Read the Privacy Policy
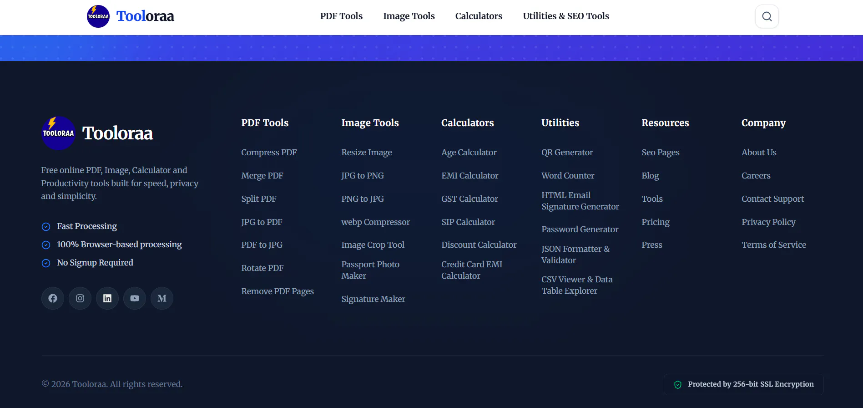 pyautogui.click(x=768, y=222)
